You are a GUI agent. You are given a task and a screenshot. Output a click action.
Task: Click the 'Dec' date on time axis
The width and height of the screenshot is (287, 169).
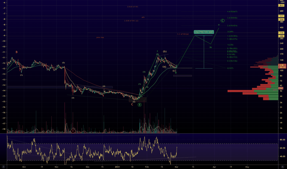[88, 167]
